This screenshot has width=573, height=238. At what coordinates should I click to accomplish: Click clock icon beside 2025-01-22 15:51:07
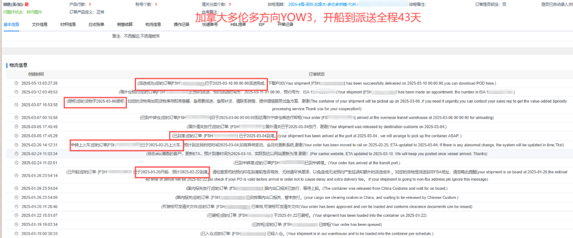pyautogui.click(x=16, y=215)
